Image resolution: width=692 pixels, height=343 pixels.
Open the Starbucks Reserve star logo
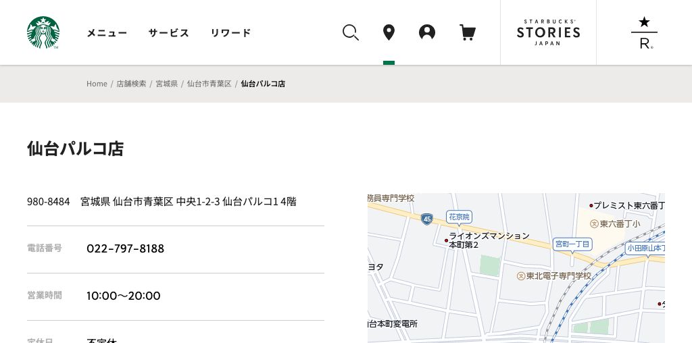644,32
